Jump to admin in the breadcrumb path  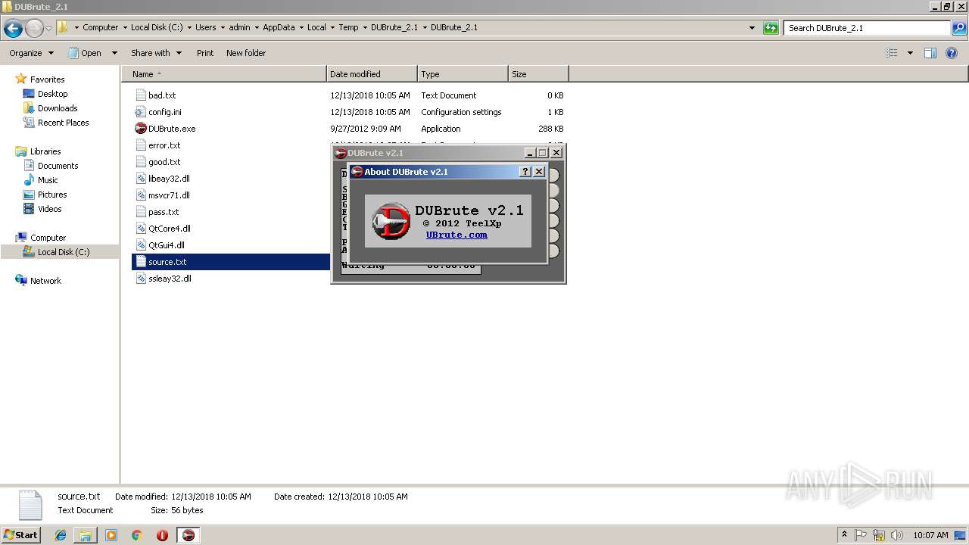tap(239, 27)
